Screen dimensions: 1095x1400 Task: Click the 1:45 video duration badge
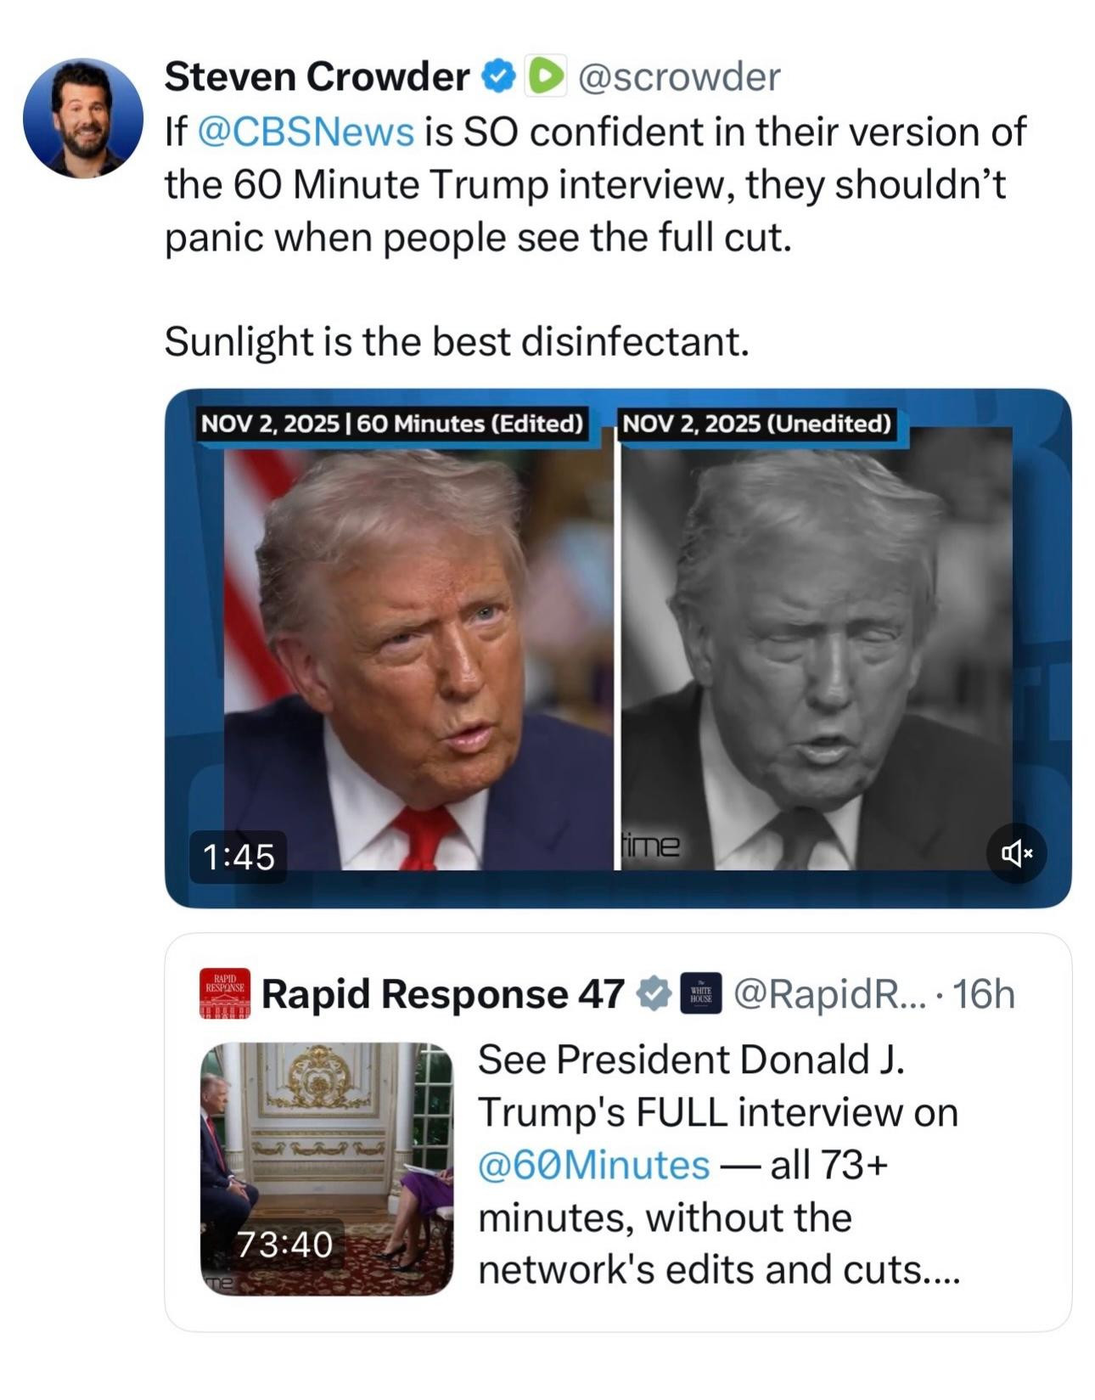point(239,857)
